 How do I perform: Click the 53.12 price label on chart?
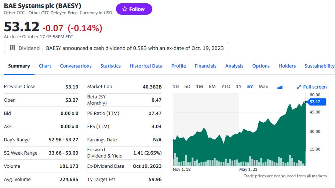point(316,102)
